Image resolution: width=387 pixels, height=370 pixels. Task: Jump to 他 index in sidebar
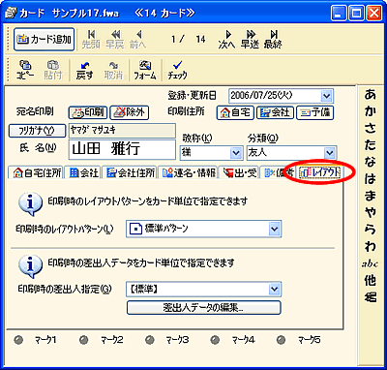371,281
